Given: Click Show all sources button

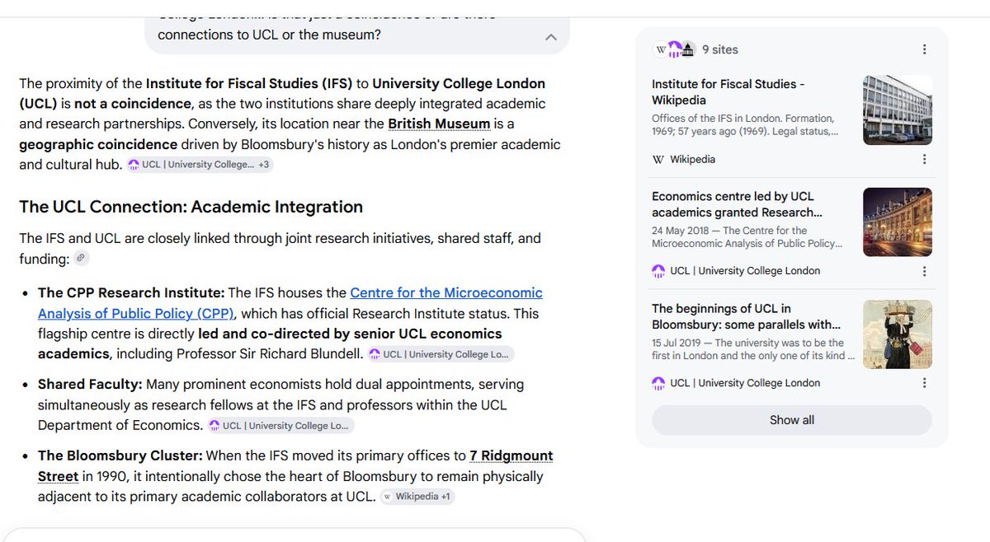Looking at the screenshot, I should click(792, 420).
